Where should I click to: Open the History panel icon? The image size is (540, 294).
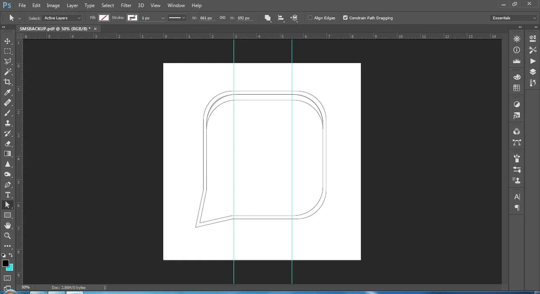533,83
